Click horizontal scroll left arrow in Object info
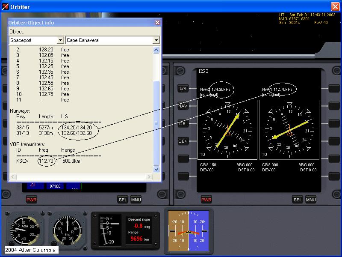The width and height of the screenshot is (342, 257). (x=13, y=176)
